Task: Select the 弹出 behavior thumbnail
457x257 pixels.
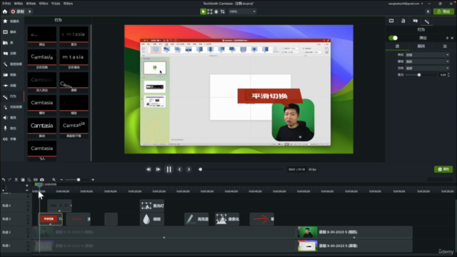Action: click(x=42, y=36)
